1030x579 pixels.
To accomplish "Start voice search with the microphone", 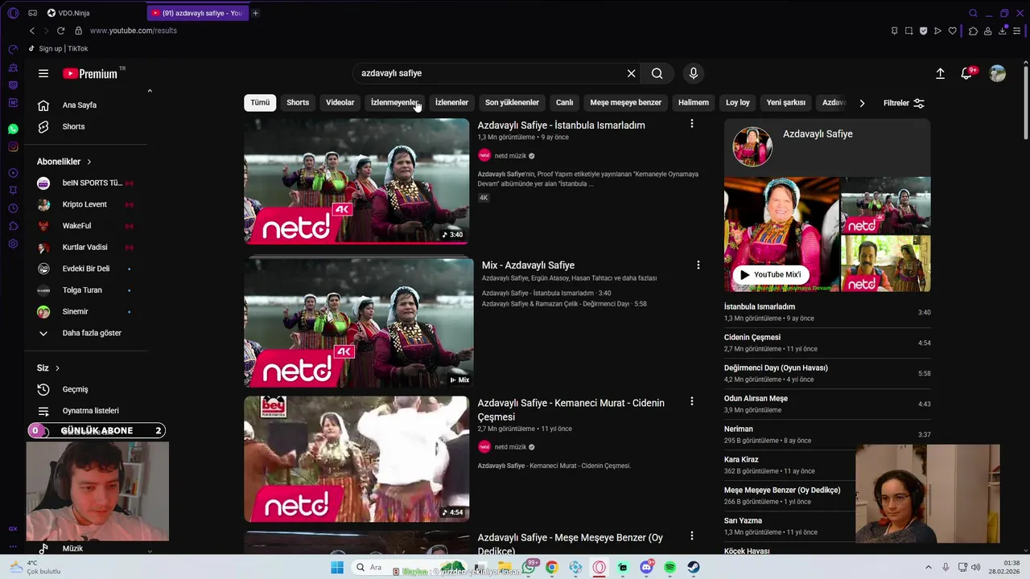I will point(694,73).
